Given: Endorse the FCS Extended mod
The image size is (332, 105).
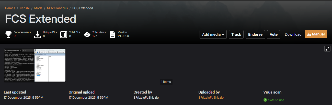Looking at the screenshot, I should [255, 34].
